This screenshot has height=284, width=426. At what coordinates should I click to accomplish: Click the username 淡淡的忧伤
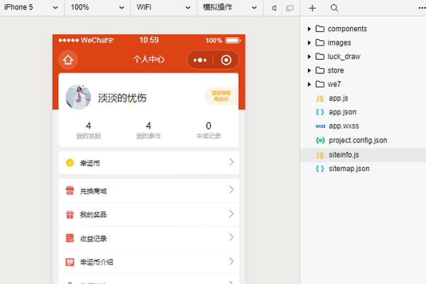pyautogui.click(x=122, y=98)
